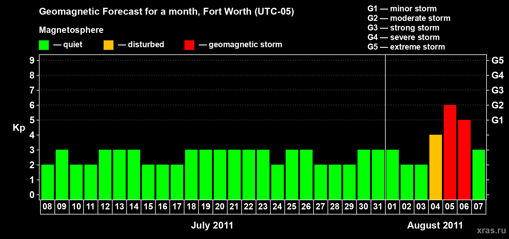509x239 pixels.
Task: Click the 'August 2011' month label
Action: [435, 226]
